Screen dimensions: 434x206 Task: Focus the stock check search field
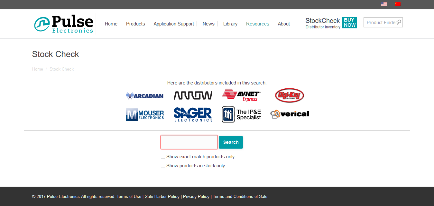(189, 142)
